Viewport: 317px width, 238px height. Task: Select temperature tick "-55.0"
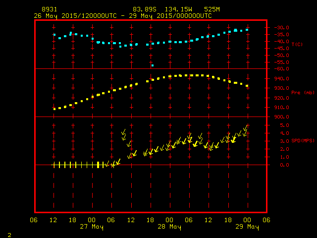[281, 62]
